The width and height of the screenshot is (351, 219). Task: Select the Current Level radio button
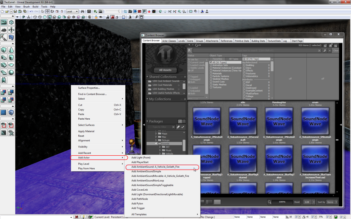coord(189,62)
